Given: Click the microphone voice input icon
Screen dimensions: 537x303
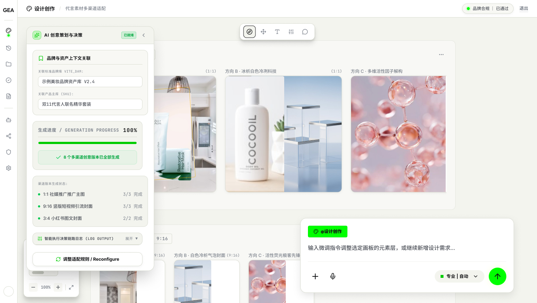Looking at the screenshot, I should 333,276.
